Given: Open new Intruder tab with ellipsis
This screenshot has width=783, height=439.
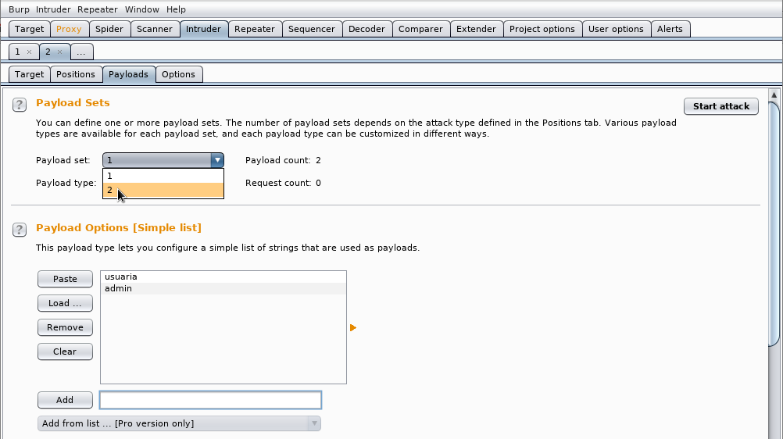Looking at the screenshot, I should click(x=81, y=52).
